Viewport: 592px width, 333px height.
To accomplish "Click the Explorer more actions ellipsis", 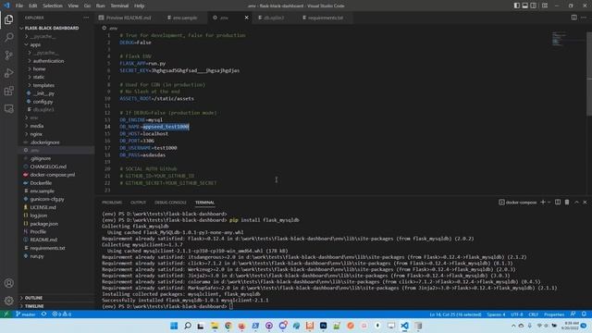I will pos(86,18).
